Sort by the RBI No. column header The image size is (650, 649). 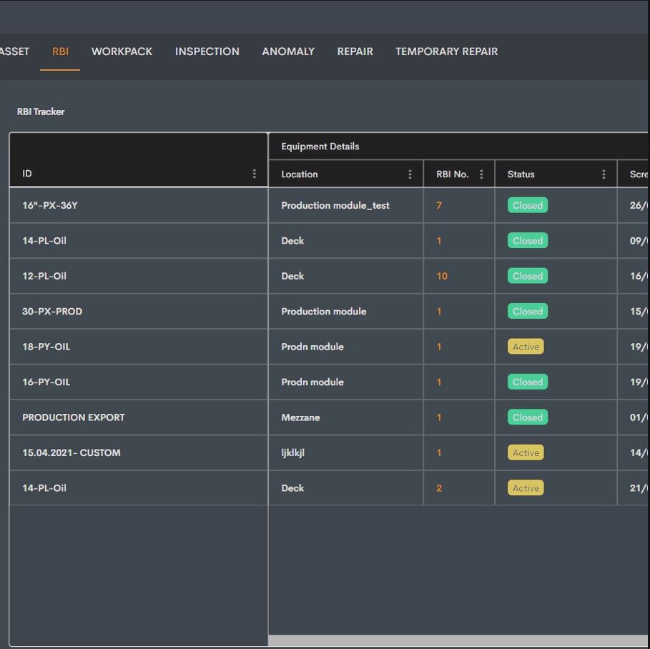tap(452, 174)
